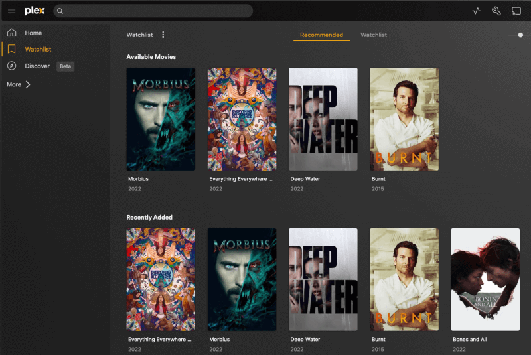
Task: Select Watchlist in the sidebar
Action: click(38, 49)
